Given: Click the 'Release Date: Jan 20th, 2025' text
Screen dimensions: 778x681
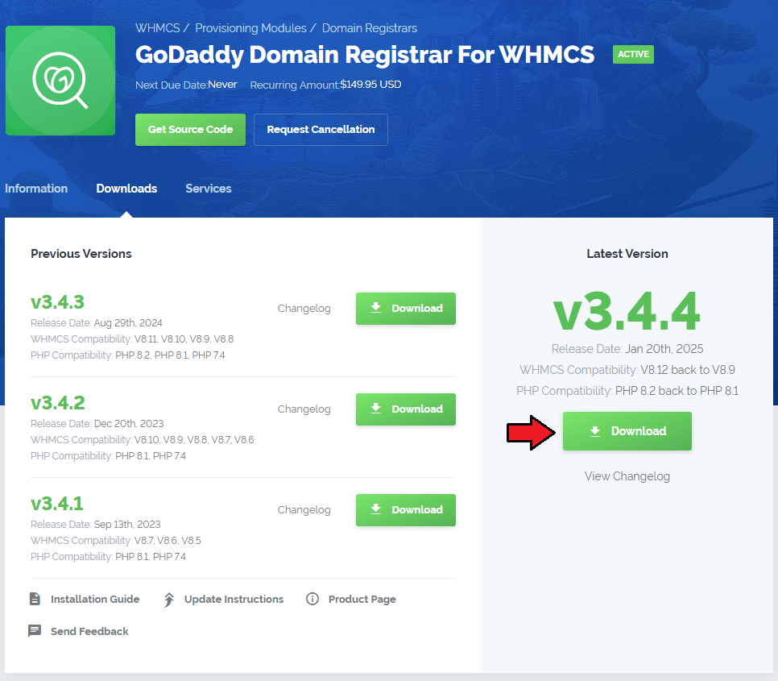Looking at the screenshot, I should 627,349.
